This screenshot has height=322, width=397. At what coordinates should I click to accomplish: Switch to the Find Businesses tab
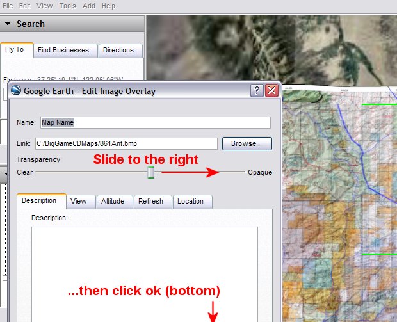pos(65,51)
